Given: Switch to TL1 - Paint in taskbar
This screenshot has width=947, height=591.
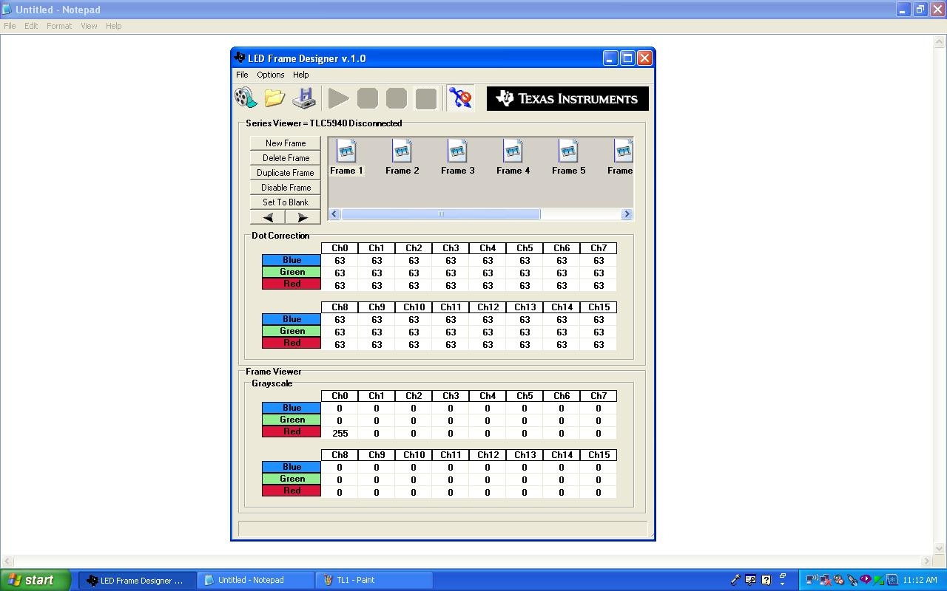Looking at the screenshot, I should 374,580.
